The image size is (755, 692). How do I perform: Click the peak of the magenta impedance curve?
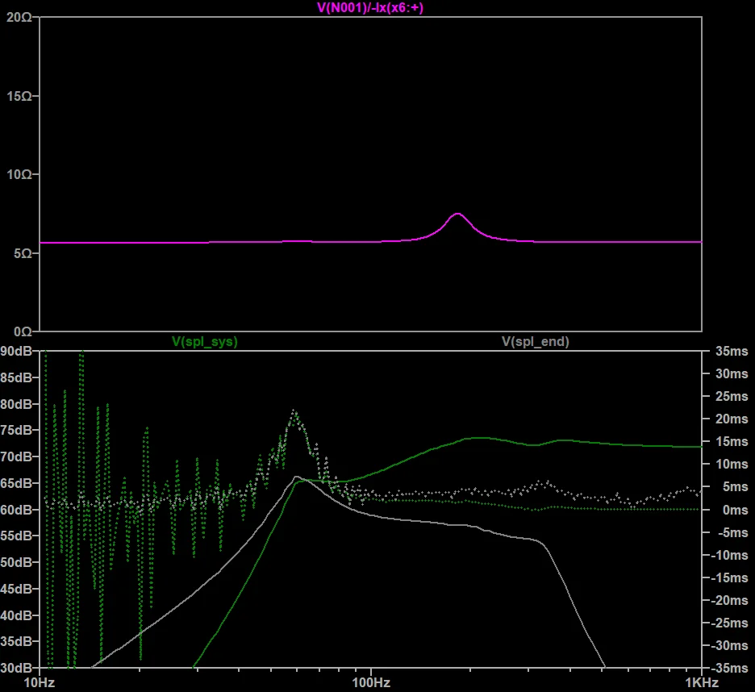click(x=457, y=214)
